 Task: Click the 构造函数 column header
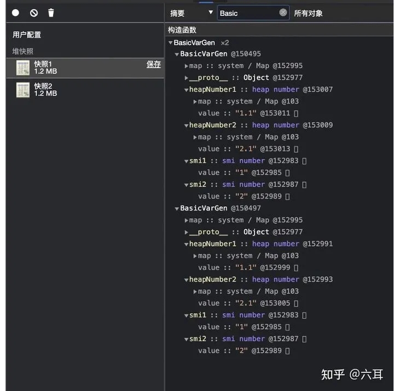pos(182,30)
